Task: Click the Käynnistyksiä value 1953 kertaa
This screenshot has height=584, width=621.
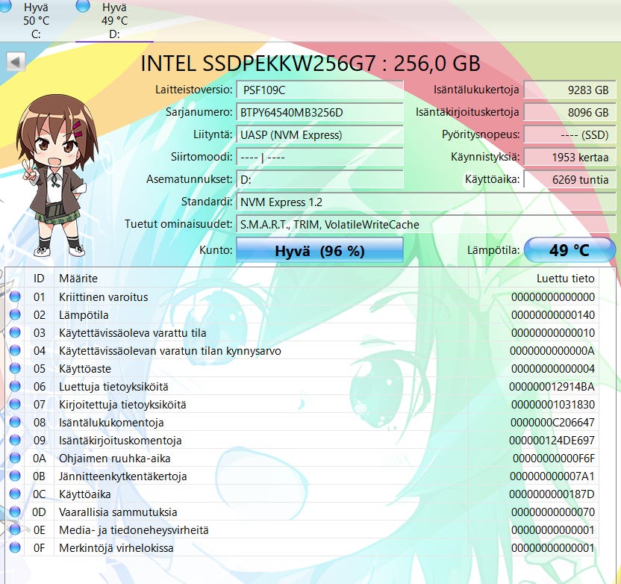Action: (570, 157)
